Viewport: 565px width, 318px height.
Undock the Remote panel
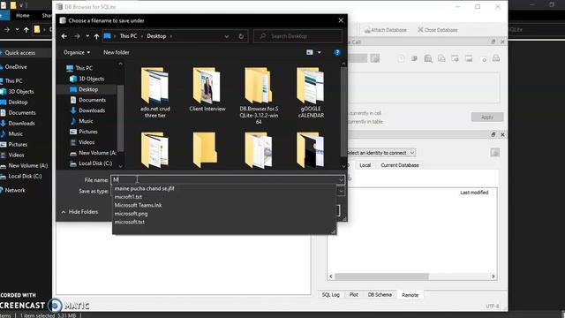point(493,134)
